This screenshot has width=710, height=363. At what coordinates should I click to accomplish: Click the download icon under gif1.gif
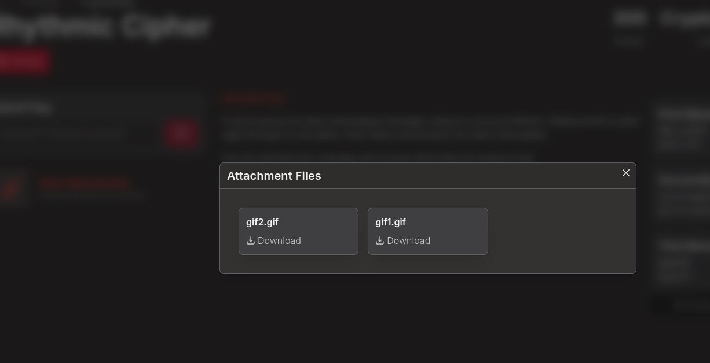380,240
